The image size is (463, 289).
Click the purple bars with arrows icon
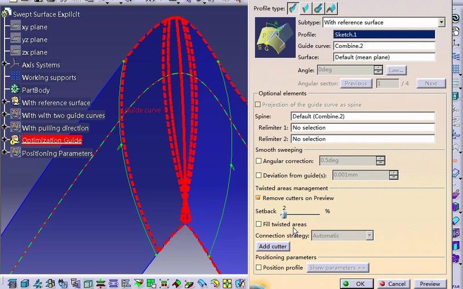point(113,283)
